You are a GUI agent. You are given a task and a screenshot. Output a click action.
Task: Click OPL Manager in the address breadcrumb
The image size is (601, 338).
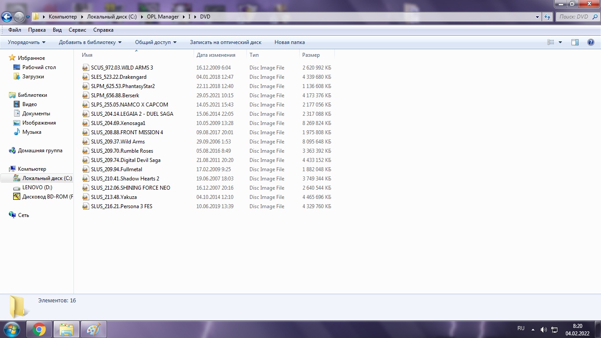163,17
